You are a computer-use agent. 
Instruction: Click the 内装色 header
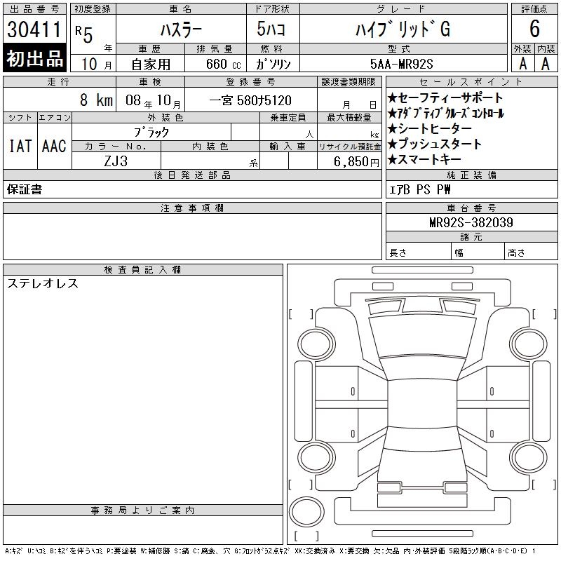pyautogui.click(x=210, y=147)
